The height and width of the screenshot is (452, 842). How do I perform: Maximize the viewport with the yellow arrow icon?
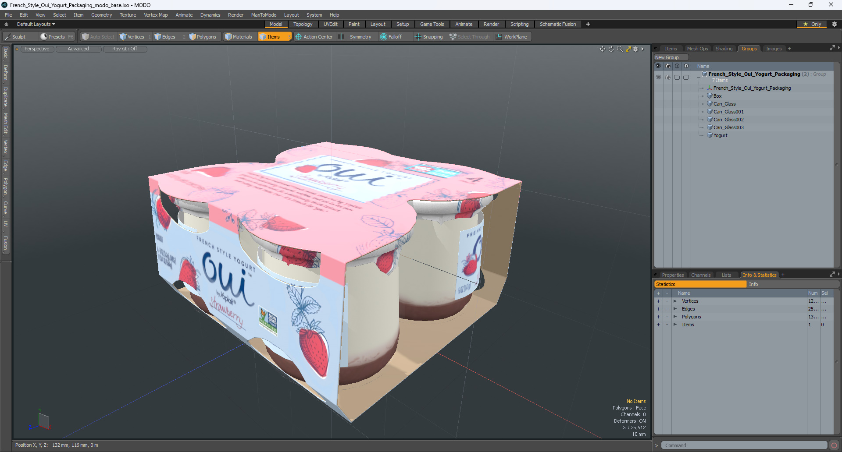point(628,49)
